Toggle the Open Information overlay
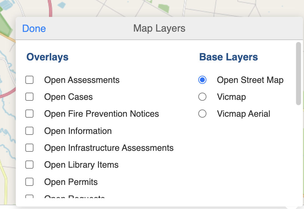This screenshot has height=209, width=304. point(29,131)
